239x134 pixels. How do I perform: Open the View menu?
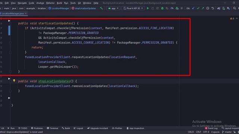tap(13, 3)
